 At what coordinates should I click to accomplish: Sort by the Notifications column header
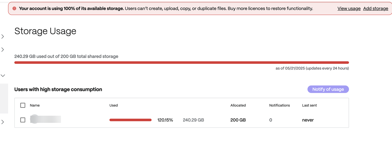(279, 105)
